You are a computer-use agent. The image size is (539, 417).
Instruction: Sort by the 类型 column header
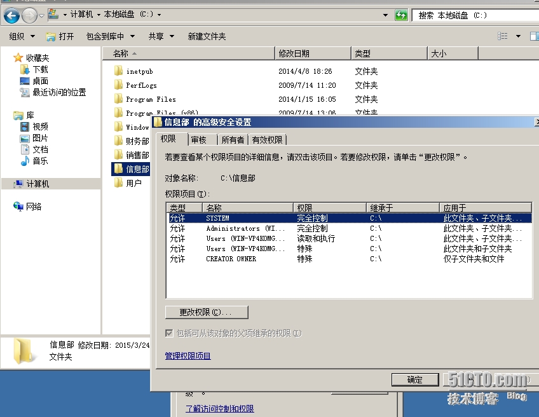click(389, 53)
